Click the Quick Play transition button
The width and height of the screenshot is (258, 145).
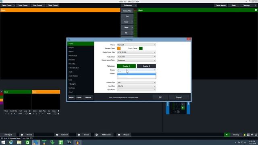tap(127, 11)
